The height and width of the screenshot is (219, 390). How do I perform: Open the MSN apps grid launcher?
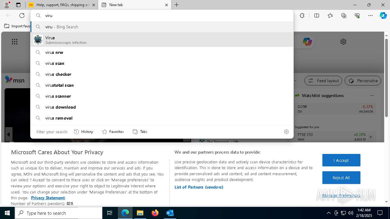coord(14,42)
